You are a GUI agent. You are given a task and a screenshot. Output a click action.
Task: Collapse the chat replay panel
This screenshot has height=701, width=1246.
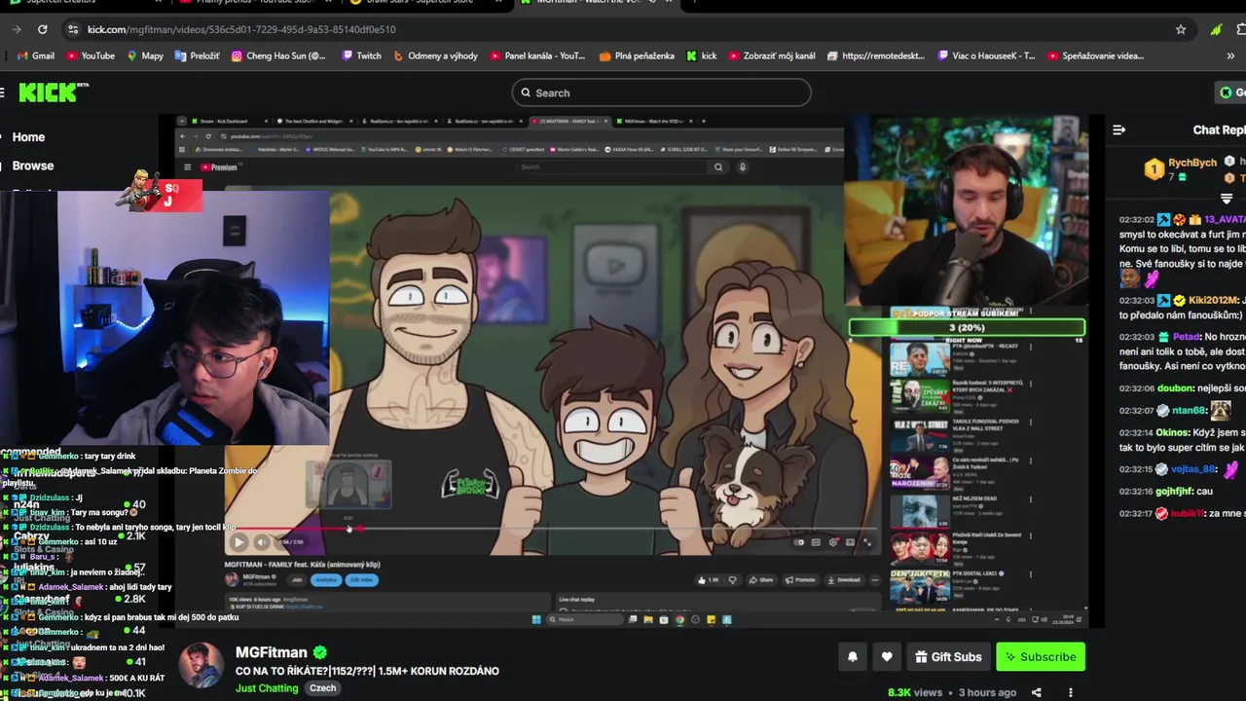coord(1119,129)
